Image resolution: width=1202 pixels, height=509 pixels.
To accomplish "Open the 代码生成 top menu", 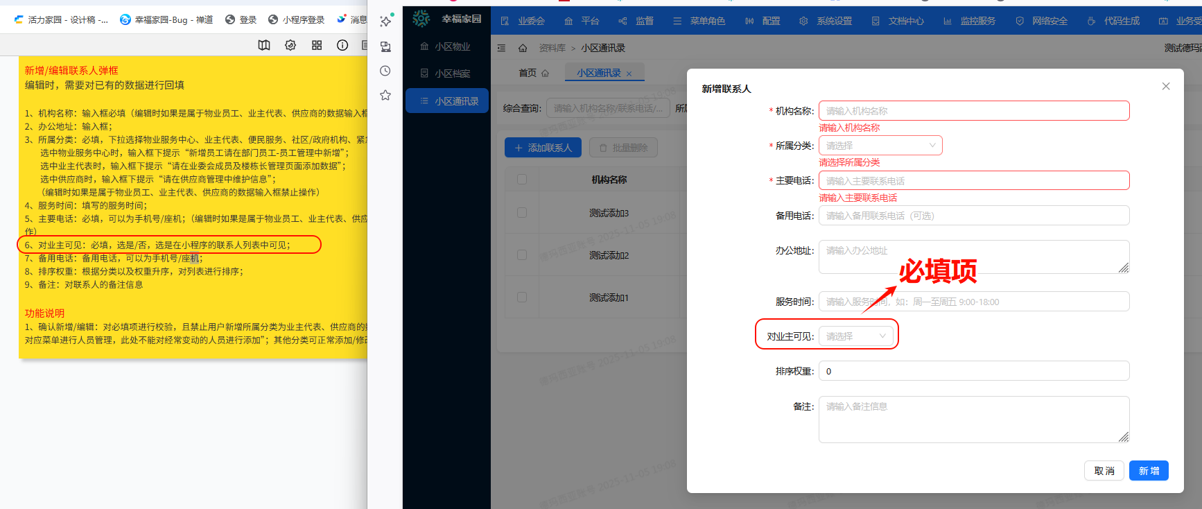I will [1113, 21].
